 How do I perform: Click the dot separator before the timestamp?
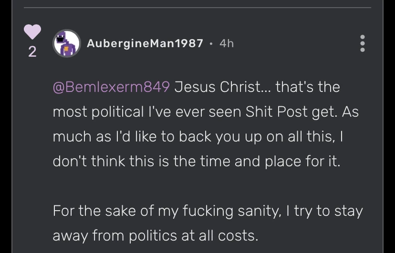click(211, 44)
